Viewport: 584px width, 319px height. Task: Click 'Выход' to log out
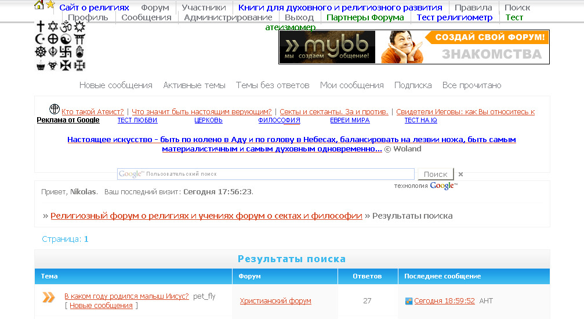point(299,17)
